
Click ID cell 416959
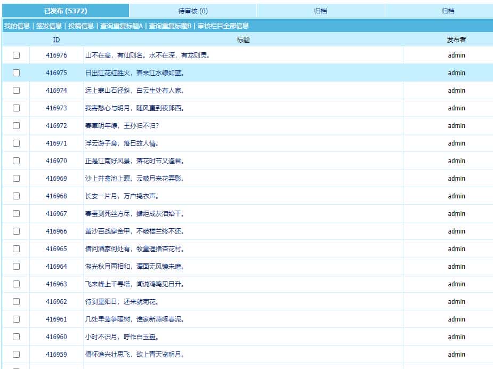coord(56,355)
